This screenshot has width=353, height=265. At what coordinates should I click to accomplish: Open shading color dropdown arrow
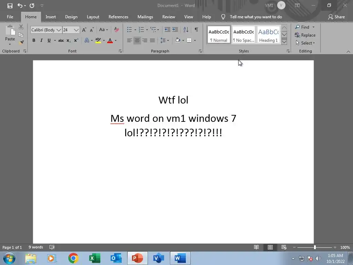(183, 41)
